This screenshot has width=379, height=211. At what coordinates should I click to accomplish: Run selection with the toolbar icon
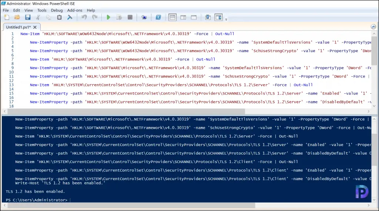119,17
